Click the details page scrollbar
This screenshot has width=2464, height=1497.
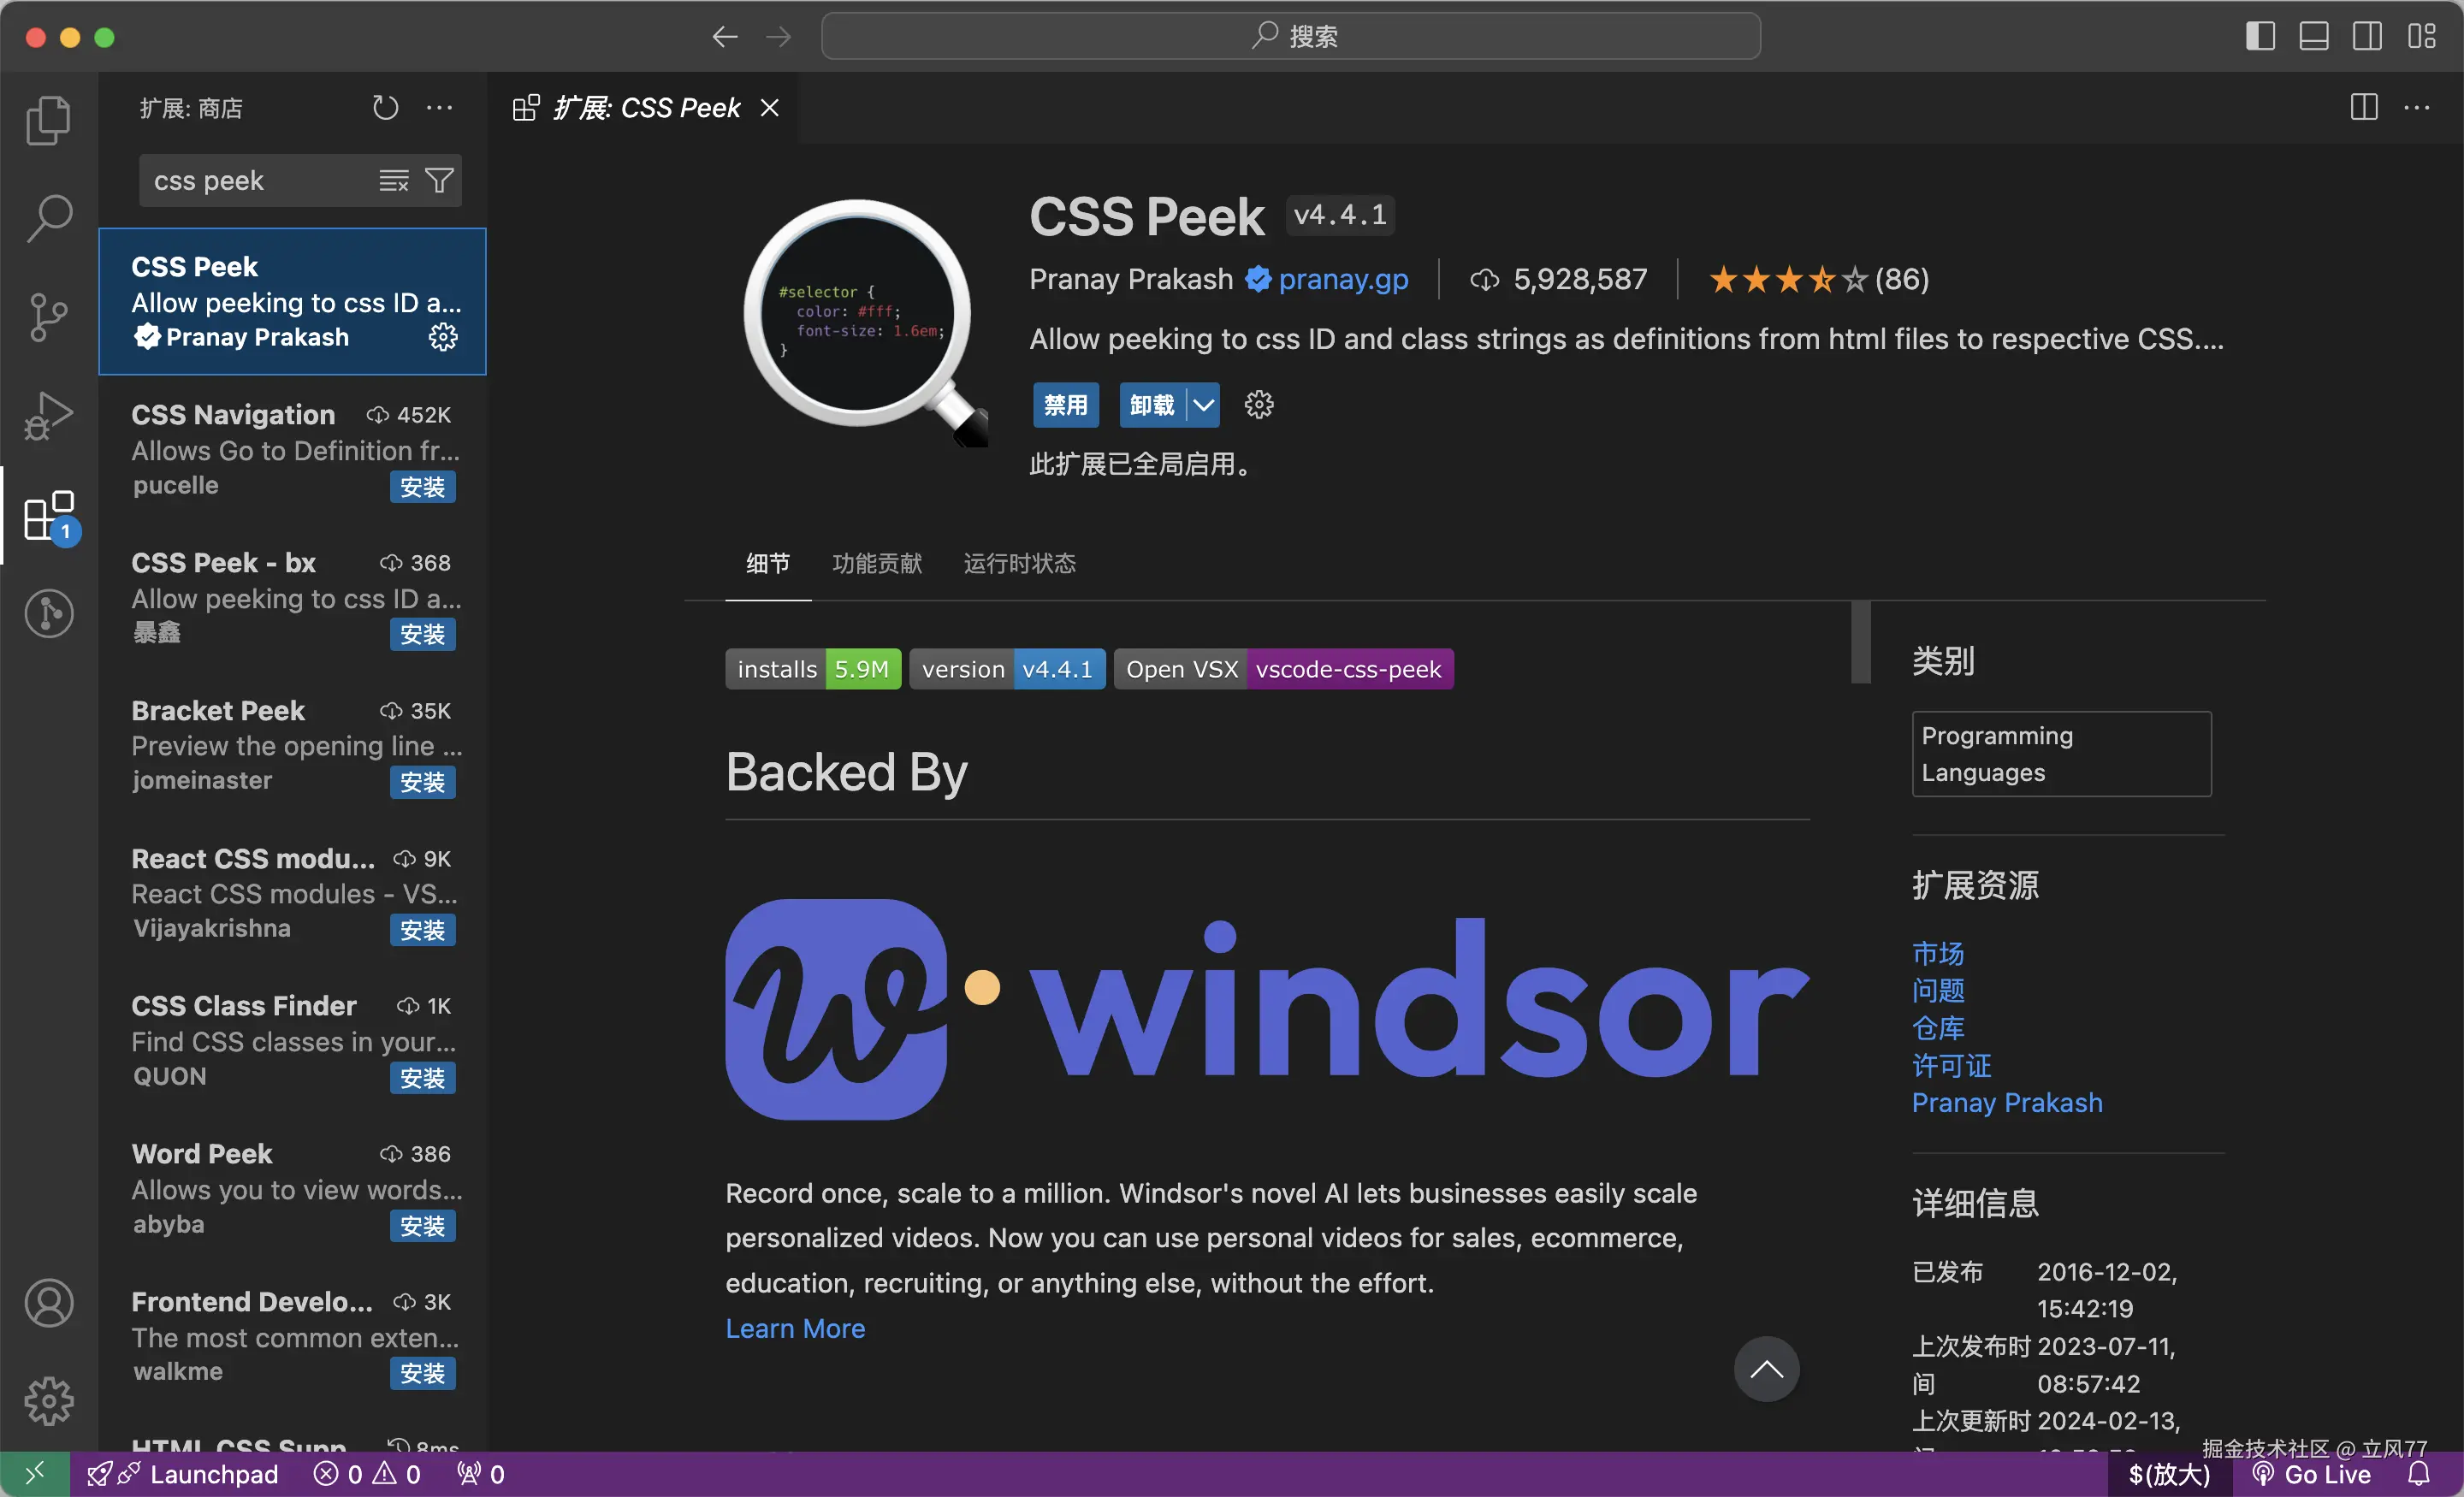[1860, 642]
